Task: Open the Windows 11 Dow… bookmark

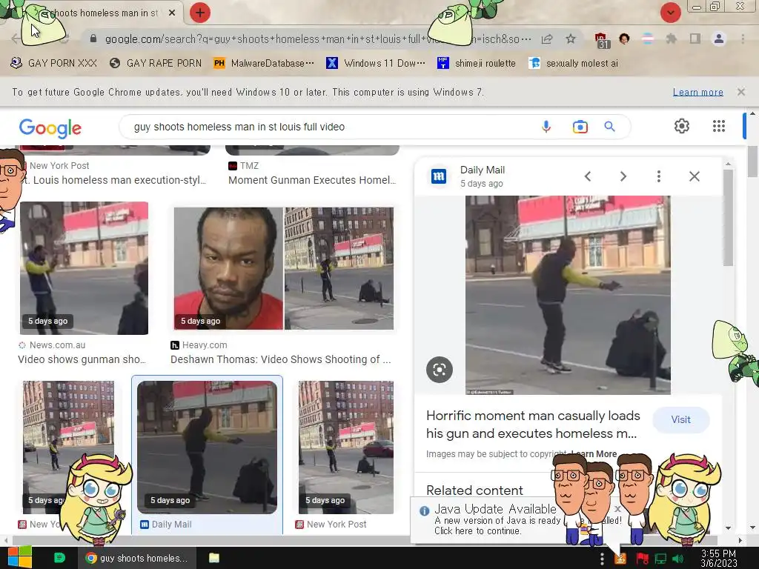Action: pyautogui.click(x=376, y=63)
